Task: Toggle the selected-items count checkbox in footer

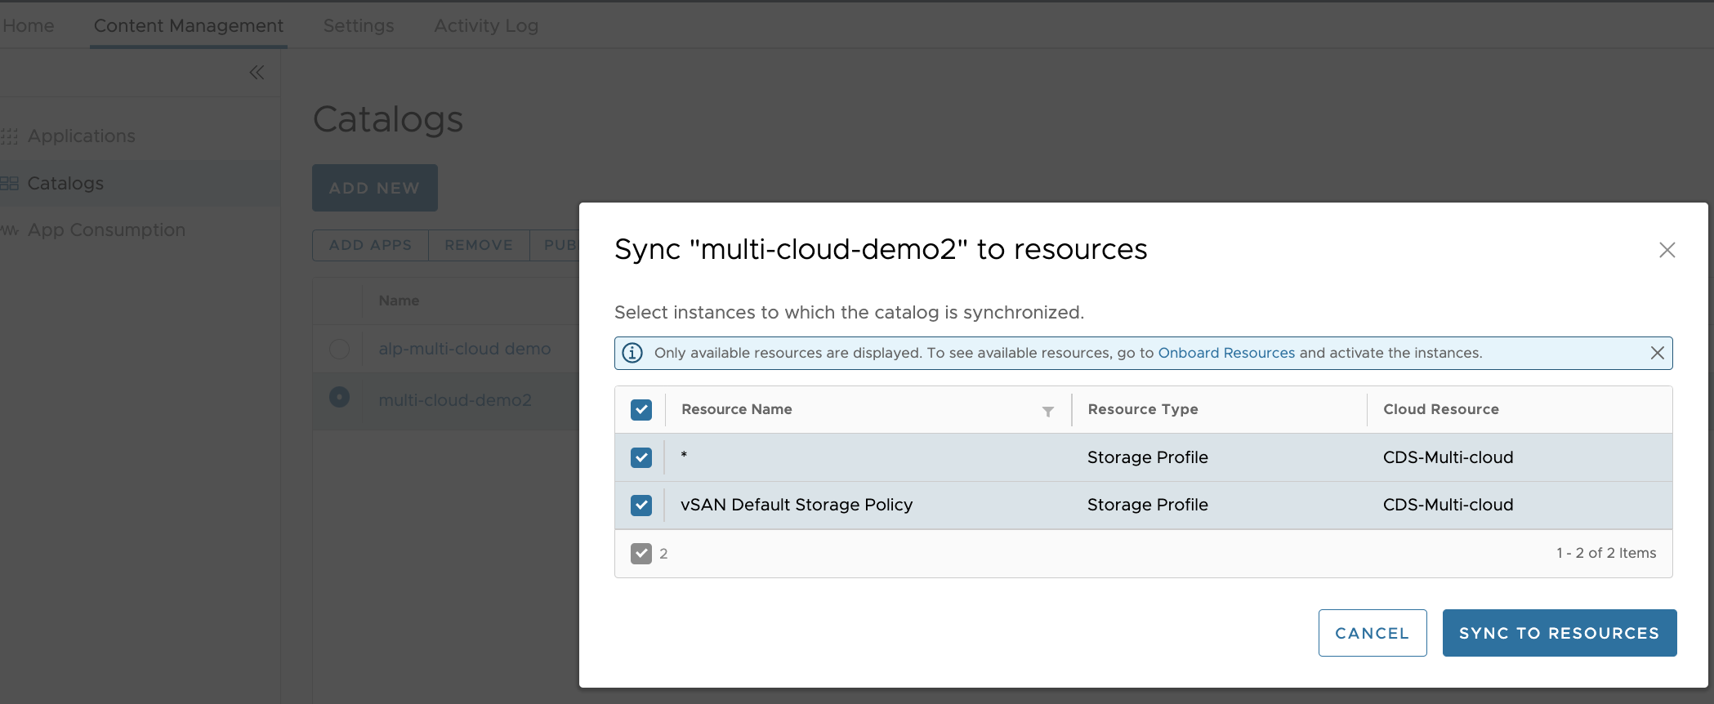Action: click(641, 554)
